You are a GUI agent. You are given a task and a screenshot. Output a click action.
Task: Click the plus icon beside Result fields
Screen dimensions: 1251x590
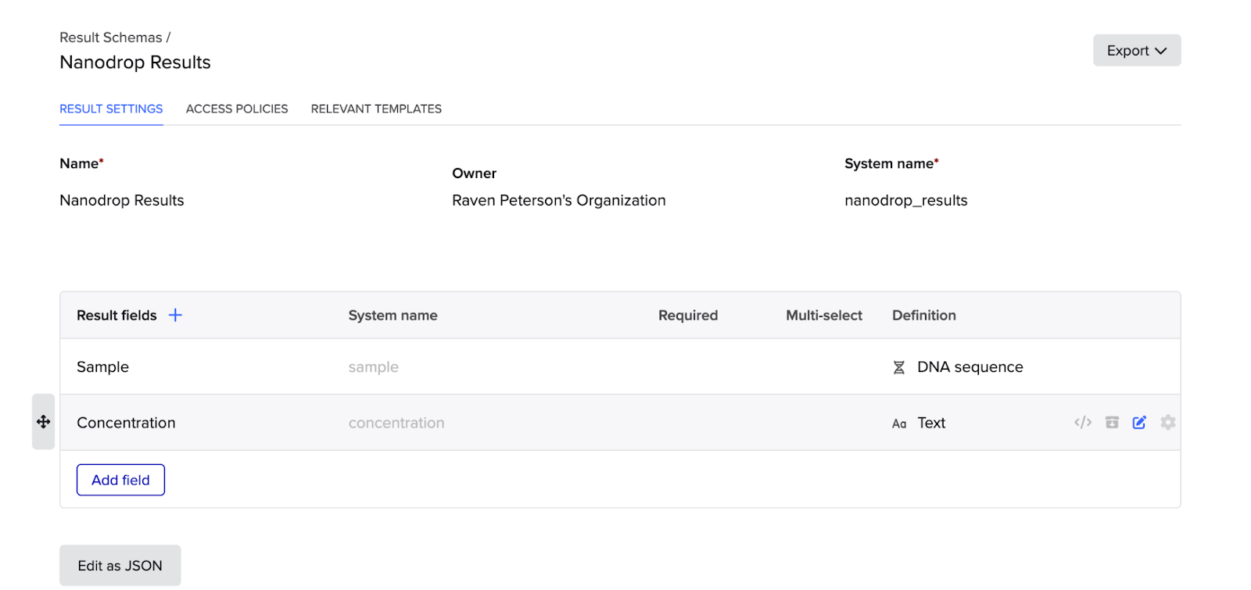tap(175, 315)
